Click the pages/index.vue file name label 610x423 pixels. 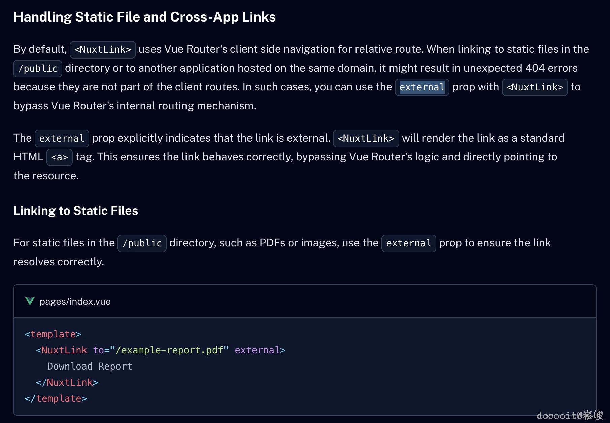point(75,301)
